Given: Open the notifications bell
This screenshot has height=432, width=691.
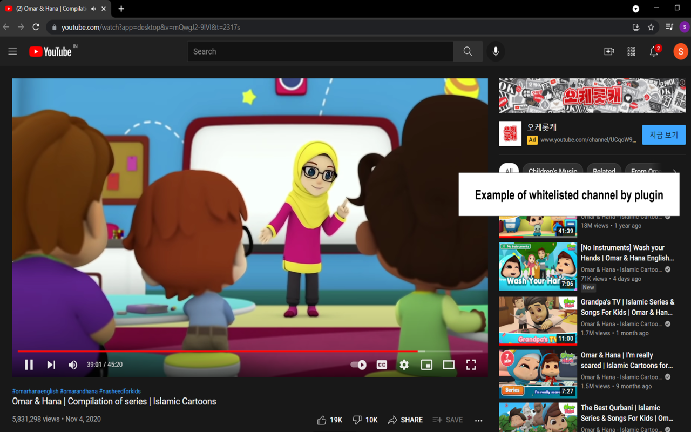Looking at the screenshot, I should coord(654,51).
